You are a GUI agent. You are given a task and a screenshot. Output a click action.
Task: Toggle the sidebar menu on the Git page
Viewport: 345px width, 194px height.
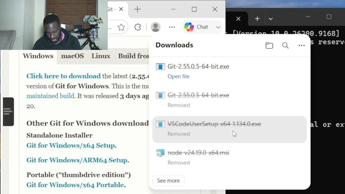8,112
